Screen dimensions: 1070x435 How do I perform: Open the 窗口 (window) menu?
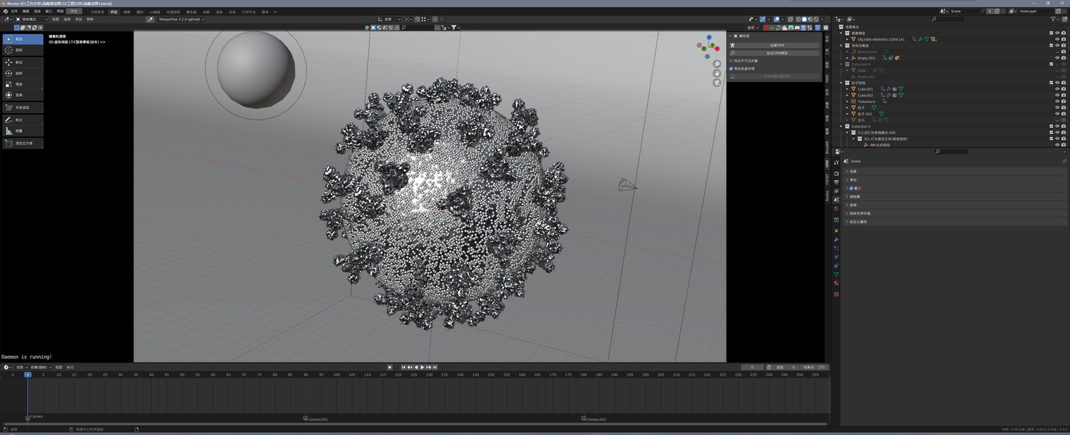pyautogui.click(x=49, y=12)
